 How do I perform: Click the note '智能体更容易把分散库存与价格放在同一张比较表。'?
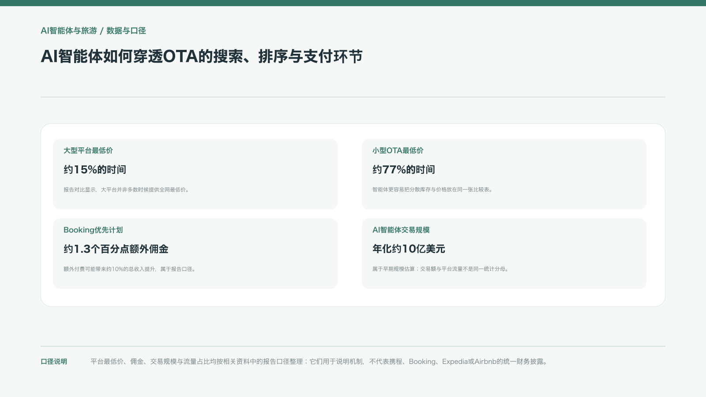click(x=433, y=190)
